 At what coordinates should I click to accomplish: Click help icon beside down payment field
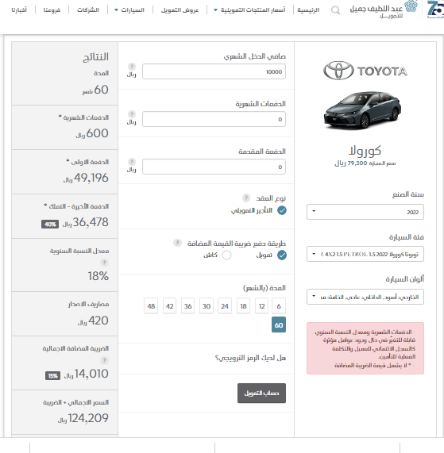pos(132,162)
